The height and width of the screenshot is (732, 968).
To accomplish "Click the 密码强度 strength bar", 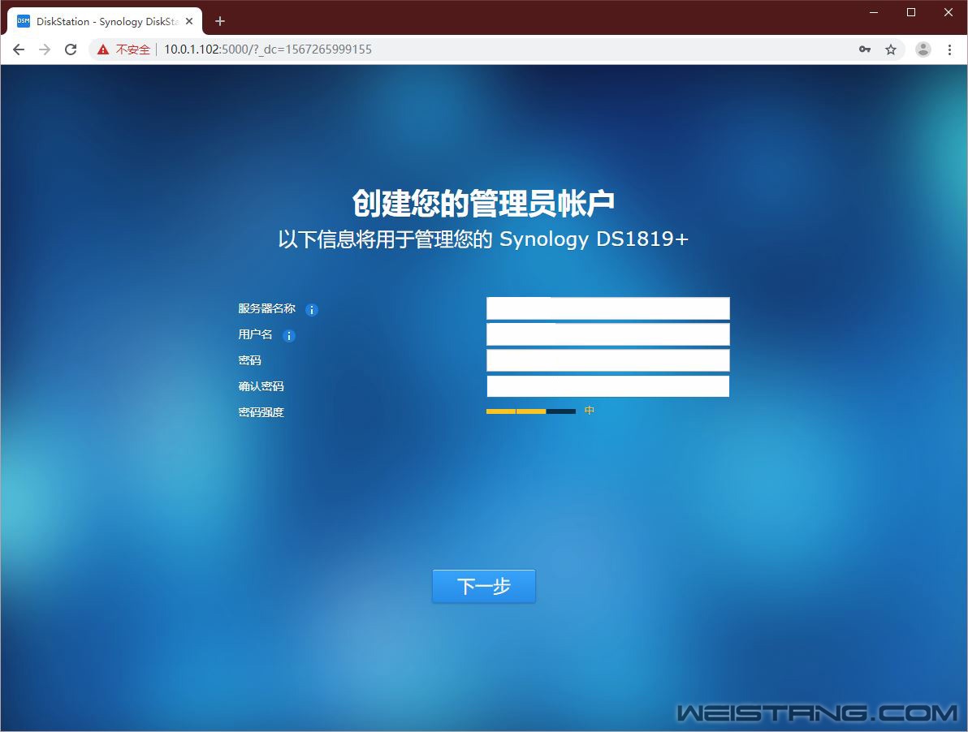I will [x=530, y=411].
